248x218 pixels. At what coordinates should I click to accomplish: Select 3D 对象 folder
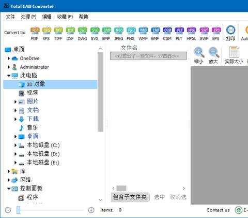click(50, 84)
